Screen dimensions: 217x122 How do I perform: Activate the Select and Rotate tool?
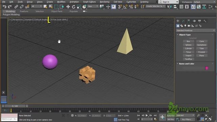coord(74,6)
